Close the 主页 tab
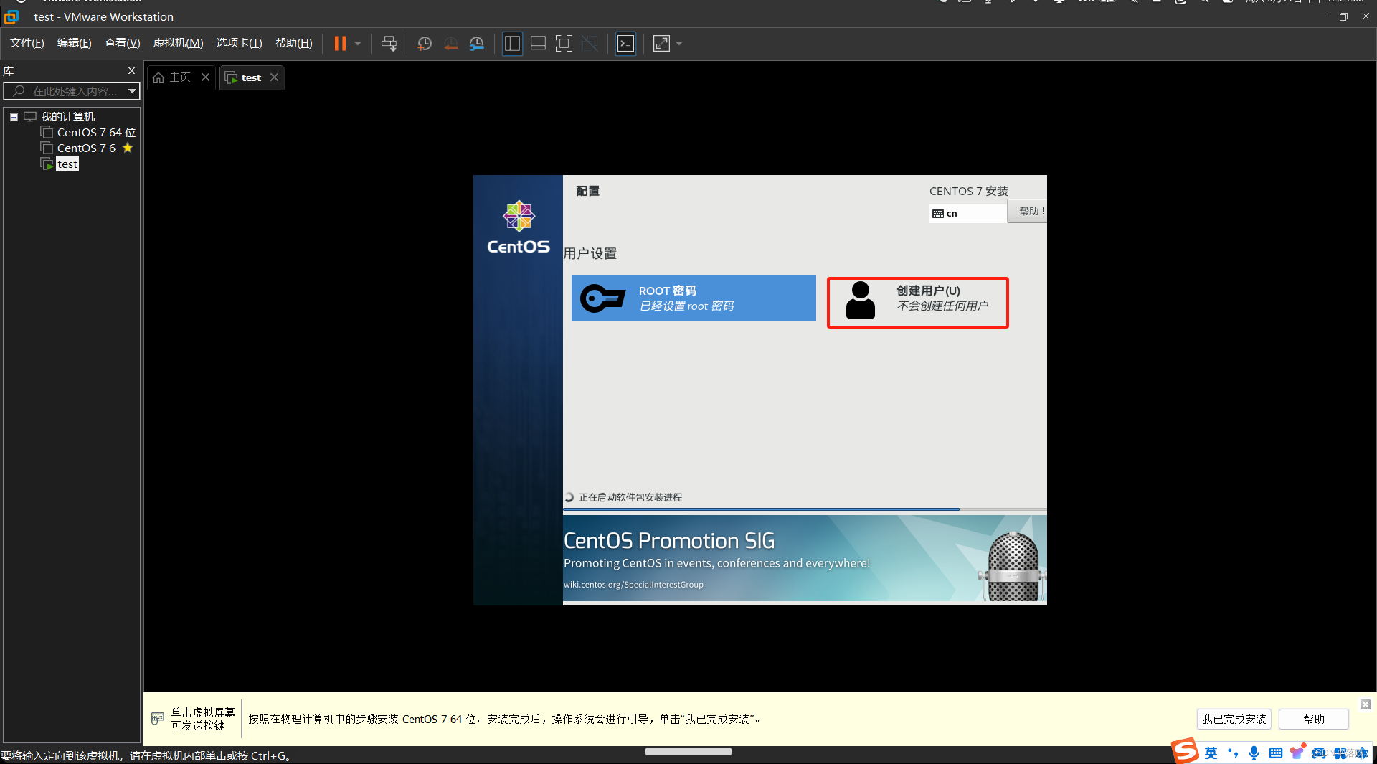 (x=206, y=77)
